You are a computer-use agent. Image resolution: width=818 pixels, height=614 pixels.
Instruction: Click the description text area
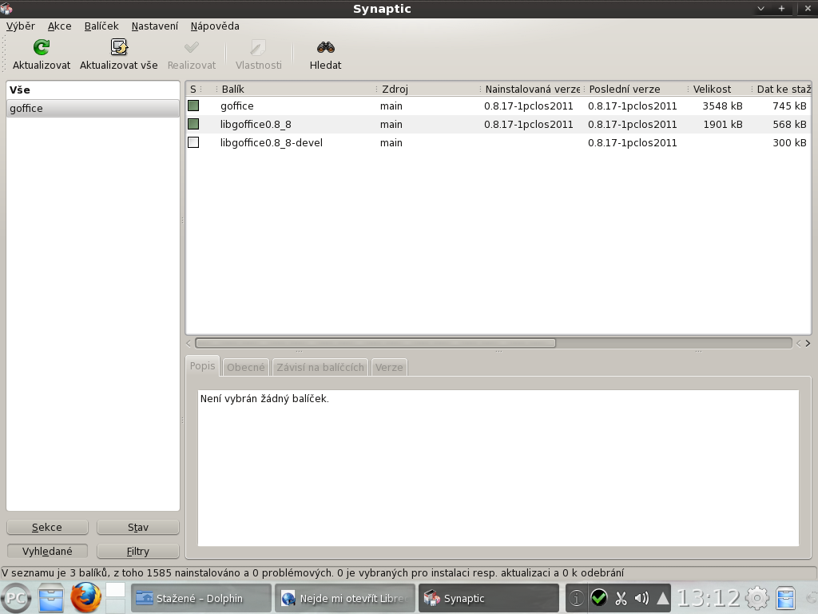tap(498, 468)
